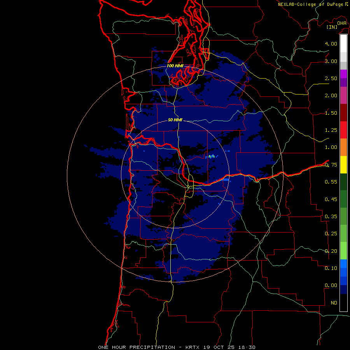This screenshot has height=350, width=350.
Task: Click the ONE HOUR PRECIPITATION KRTX caption
Action: pyautogui.click(x=177, y=347)
